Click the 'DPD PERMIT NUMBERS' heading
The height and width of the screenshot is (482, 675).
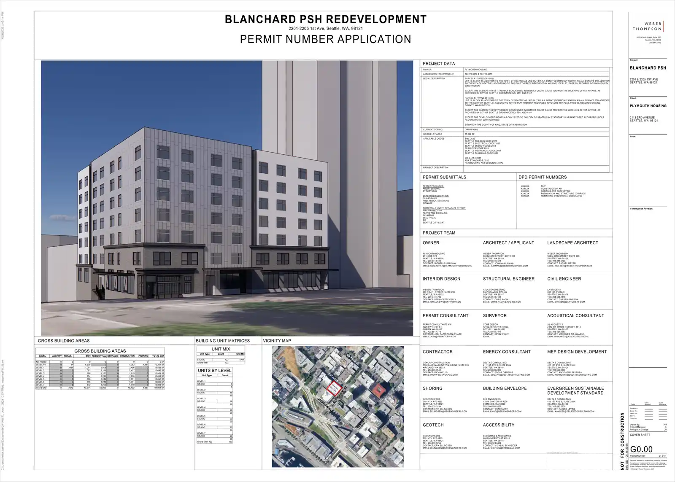[543, 177]
